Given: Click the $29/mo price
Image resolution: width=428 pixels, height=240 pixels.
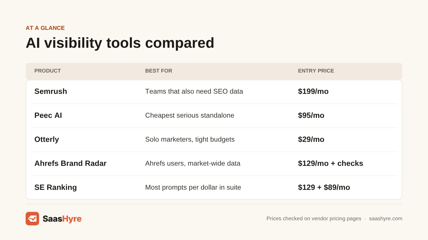Looking at the screenshot, I should (311, 139).
